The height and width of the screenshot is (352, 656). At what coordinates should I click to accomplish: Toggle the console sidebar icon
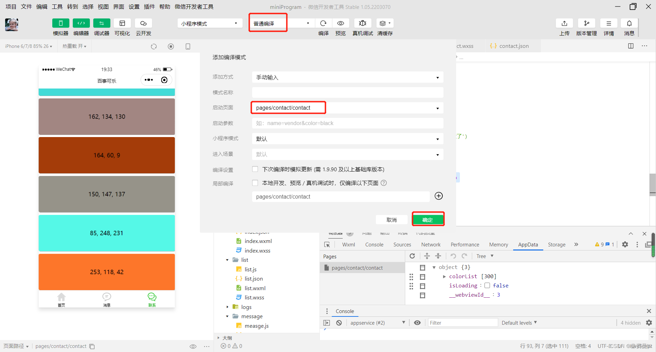pyautogui.click(x=327, y=323)
